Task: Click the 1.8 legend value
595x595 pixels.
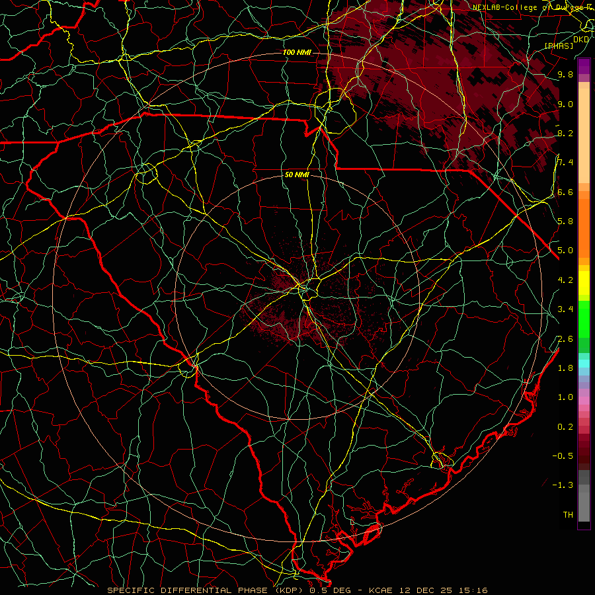Action: [565, 368]
